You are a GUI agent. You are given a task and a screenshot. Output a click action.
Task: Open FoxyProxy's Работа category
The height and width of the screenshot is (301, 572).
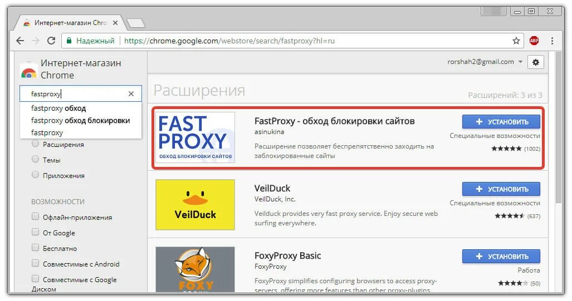pyautogui.click(x=529, y=270)
